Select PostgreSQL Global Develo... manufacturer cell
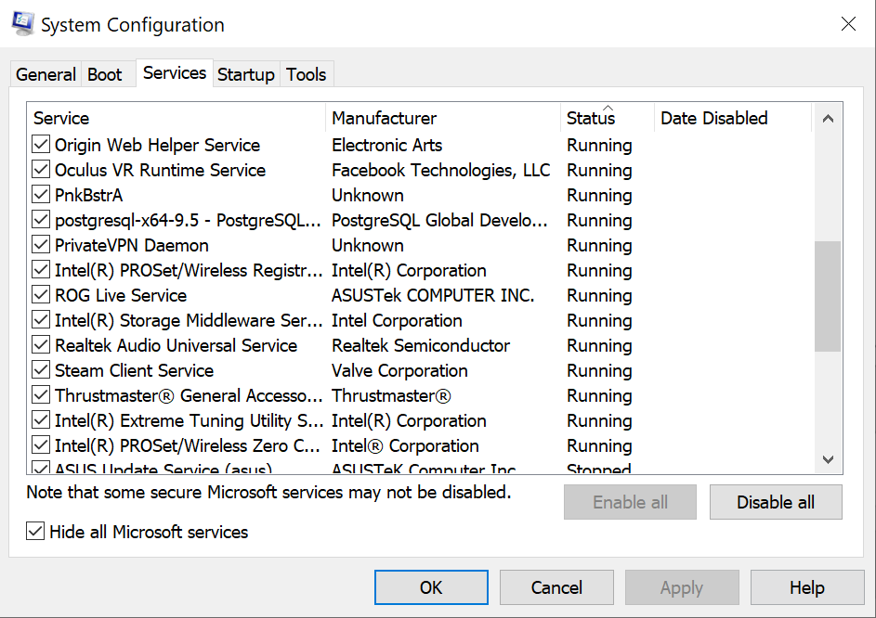This screenshot has width=876, height=618. [439, 221]
